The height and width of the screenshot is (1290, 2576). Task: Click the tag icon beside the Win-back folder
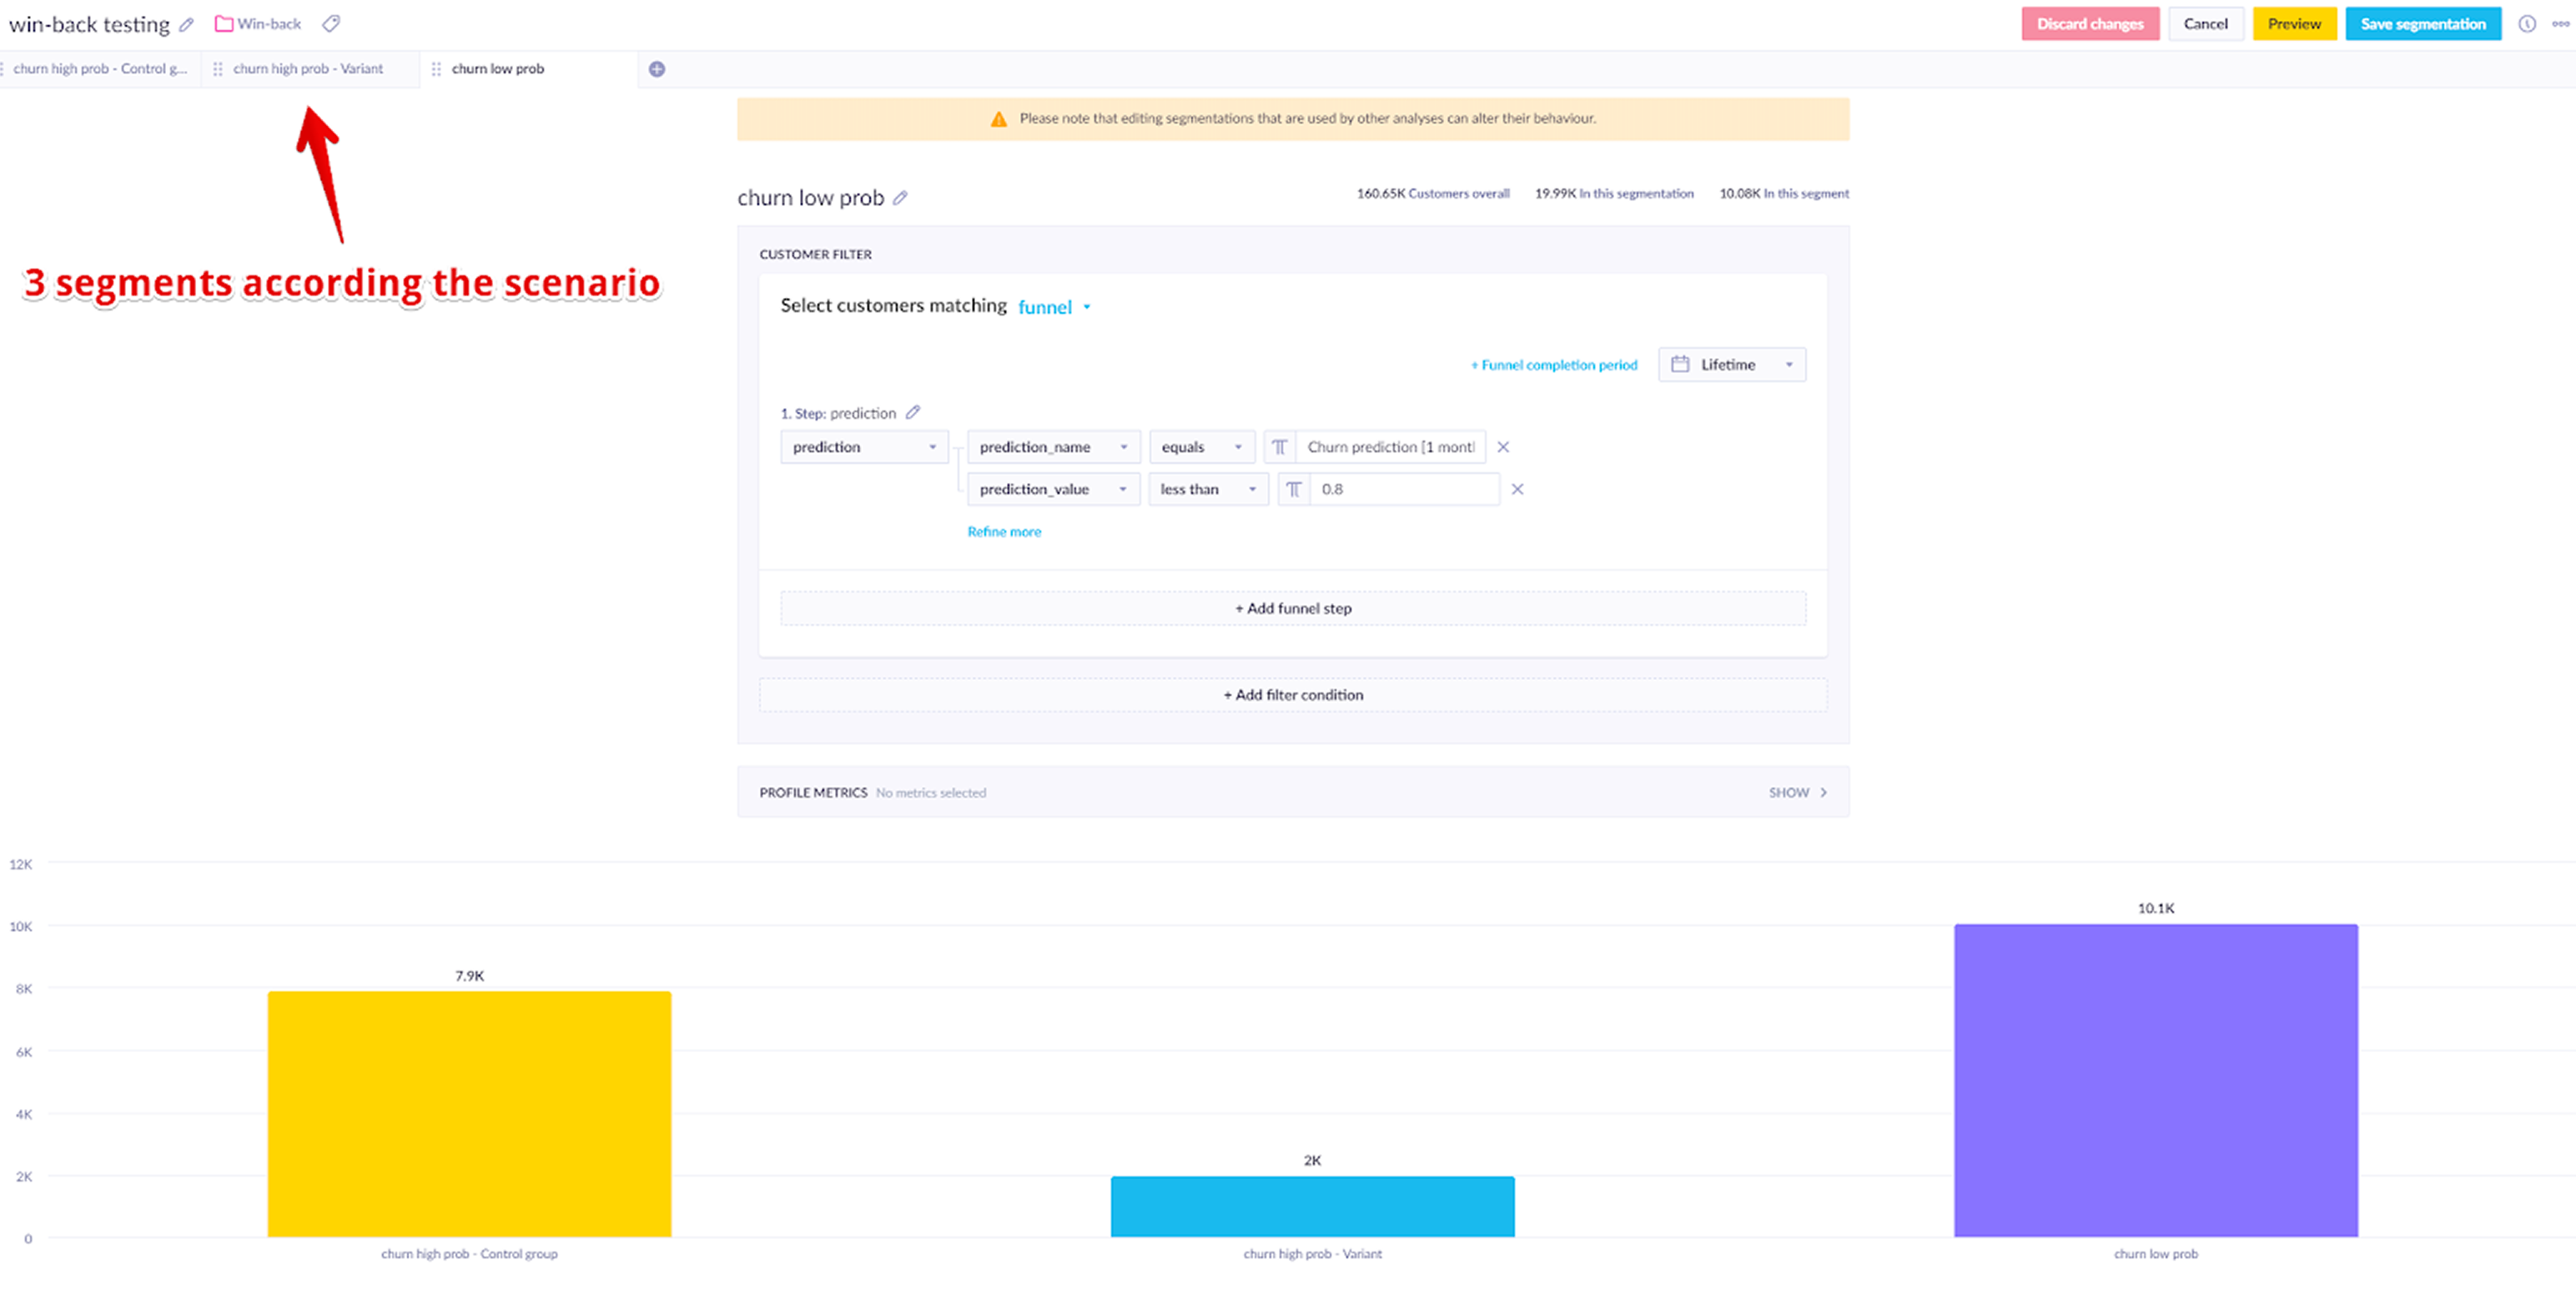pos(331,23)
